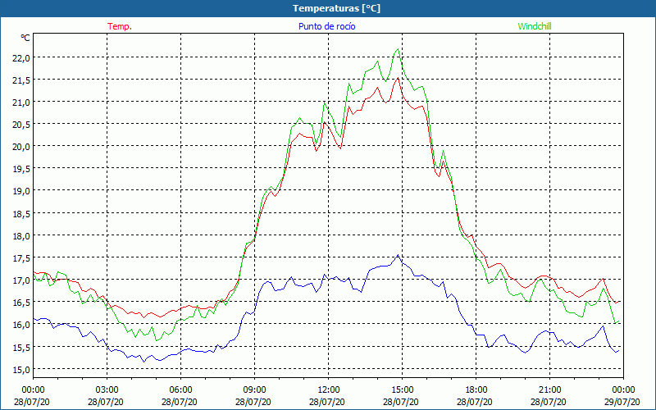Viewport: 656px width, 410px height.
Task: Click the 16,0 y-axis value
Action: point(22,324)
